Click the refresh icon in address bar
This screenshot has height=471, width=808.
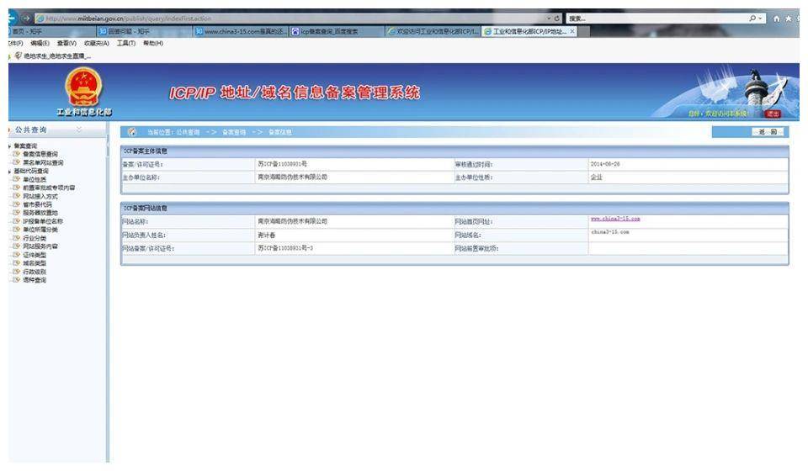[558, 18]
